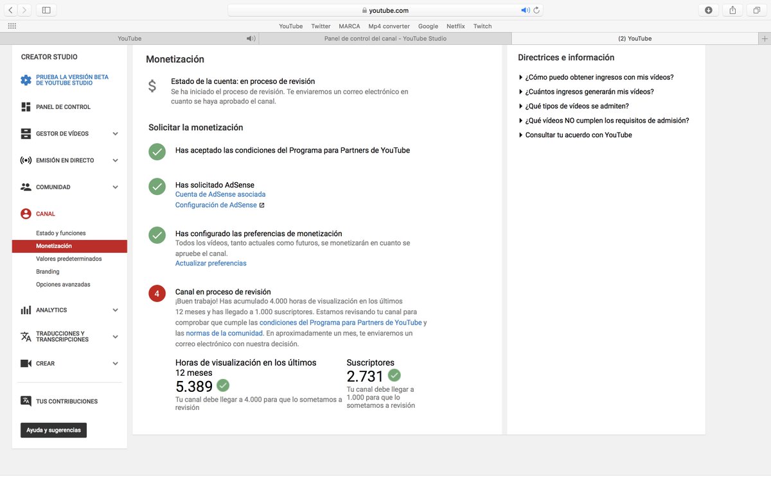Show Safari downloads

click(x=708, y=10)
